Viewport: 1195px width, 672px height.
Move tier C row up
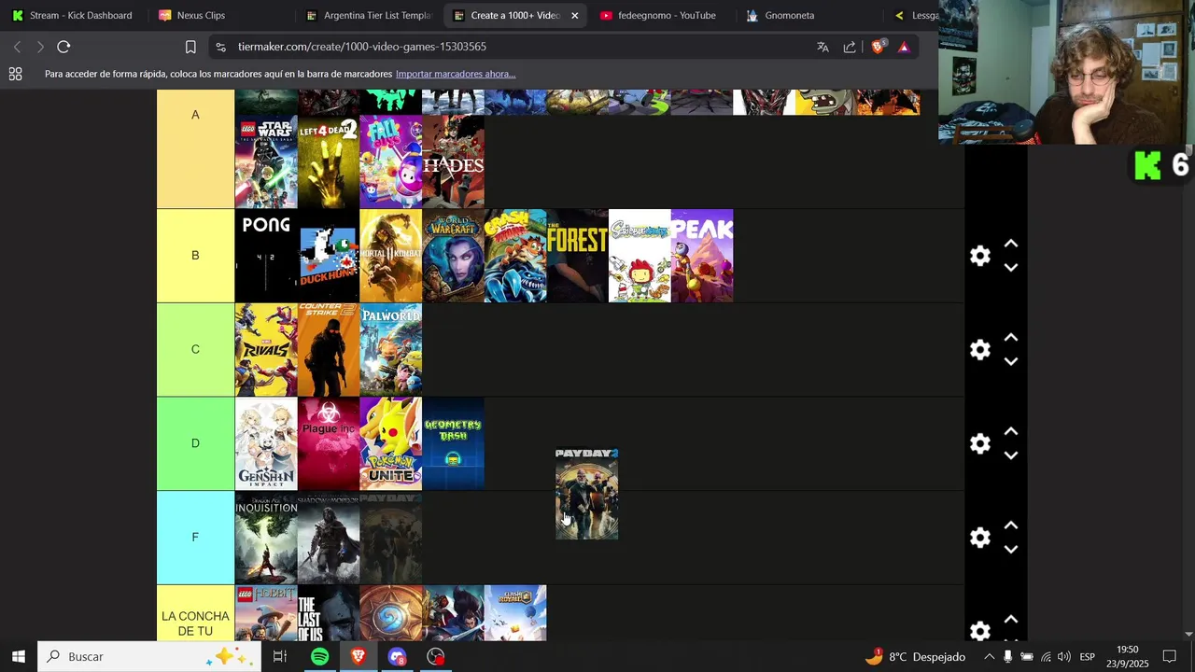pyautogui.click(x=1010, y=338)
